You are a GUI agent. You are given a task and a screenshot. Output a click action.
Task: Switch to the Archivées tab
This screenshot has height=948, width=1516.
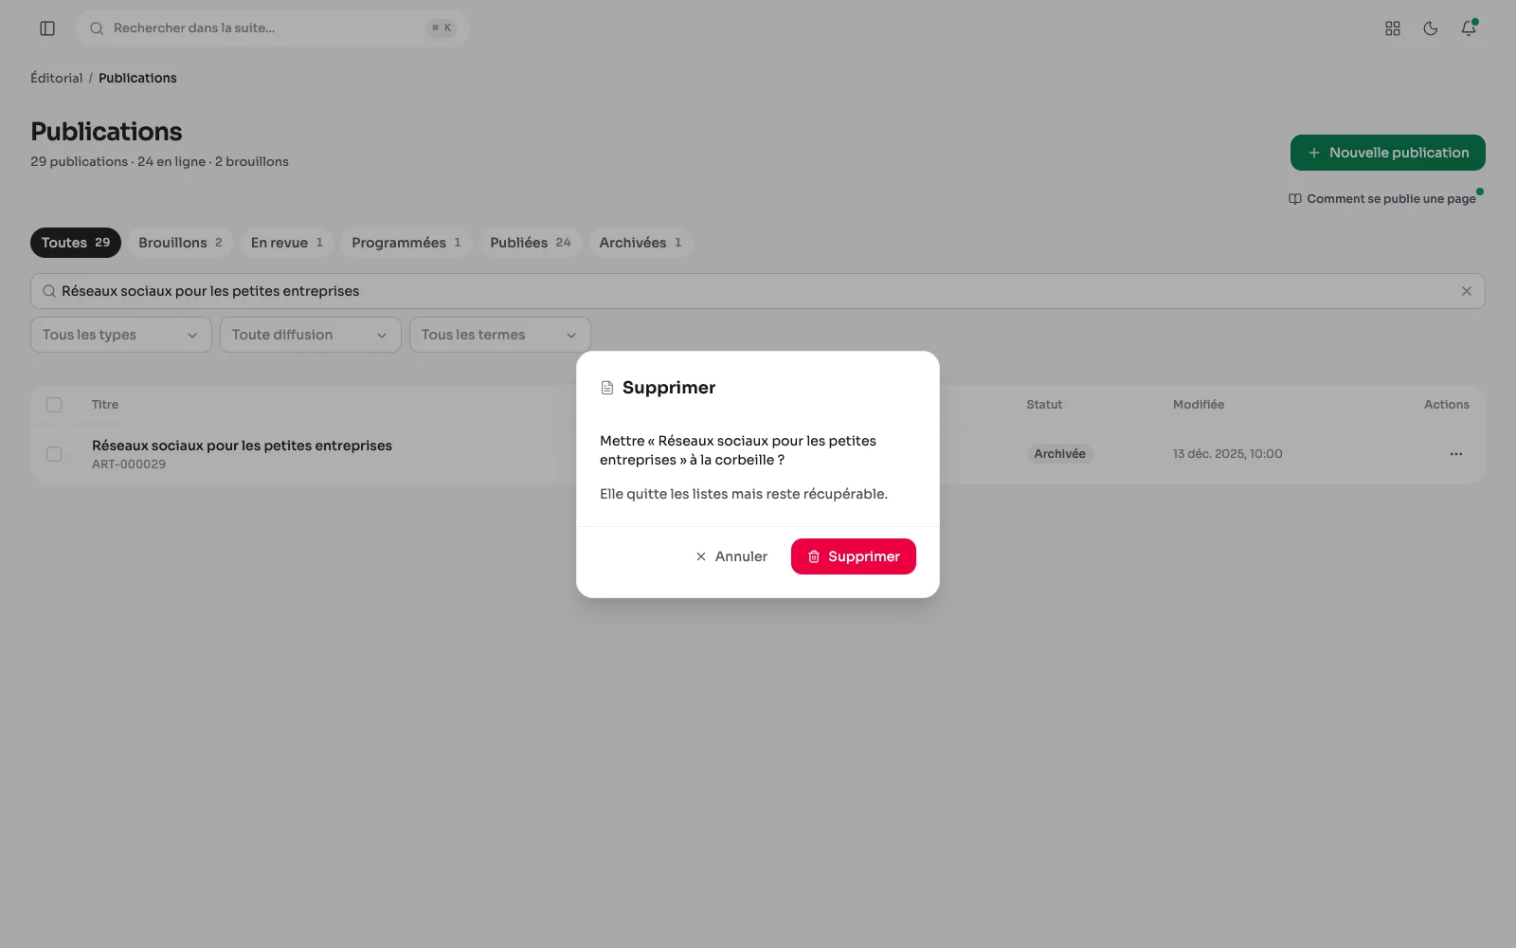pos(641,243)
